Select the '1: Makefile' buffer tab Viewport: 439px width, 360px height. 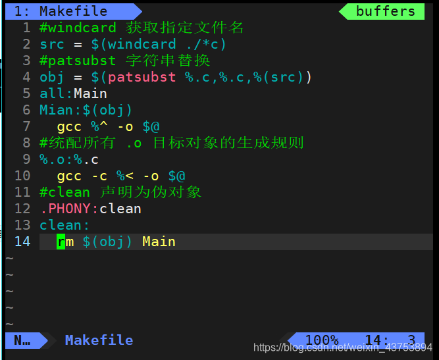click(x=73, y=11)
